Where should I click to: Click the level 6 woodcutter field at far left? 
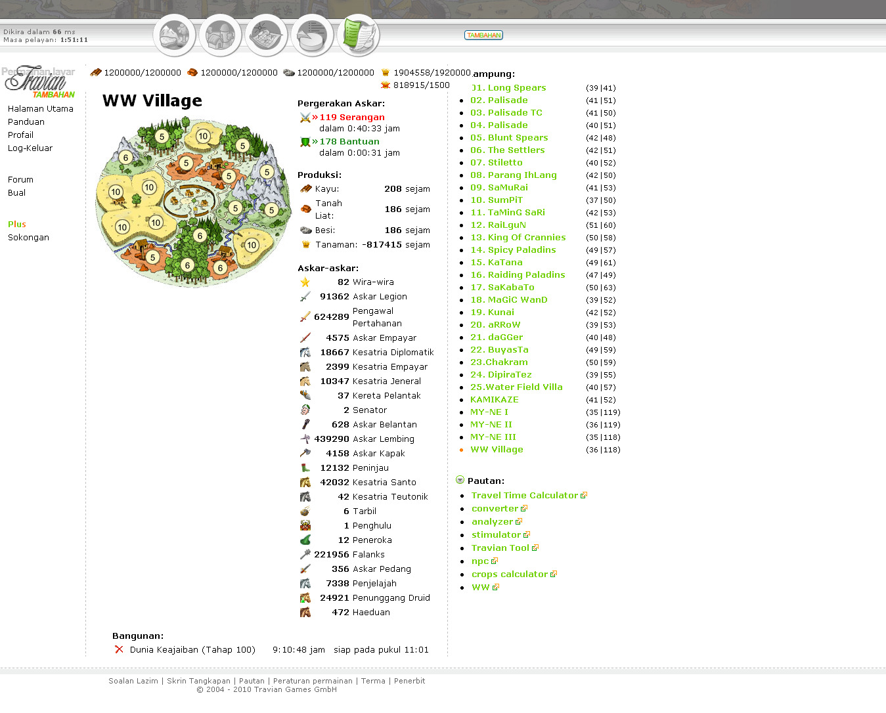click(x=125, y=158)
